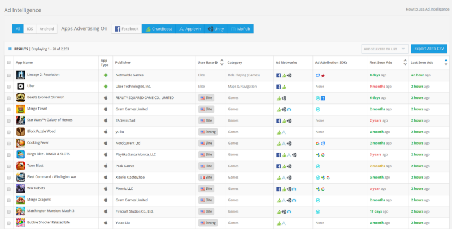Image resolution: width=452 pixels, height=229 pixels.
Task: Open the Block Puzzle Wood app icon
Action: [20, 132]
